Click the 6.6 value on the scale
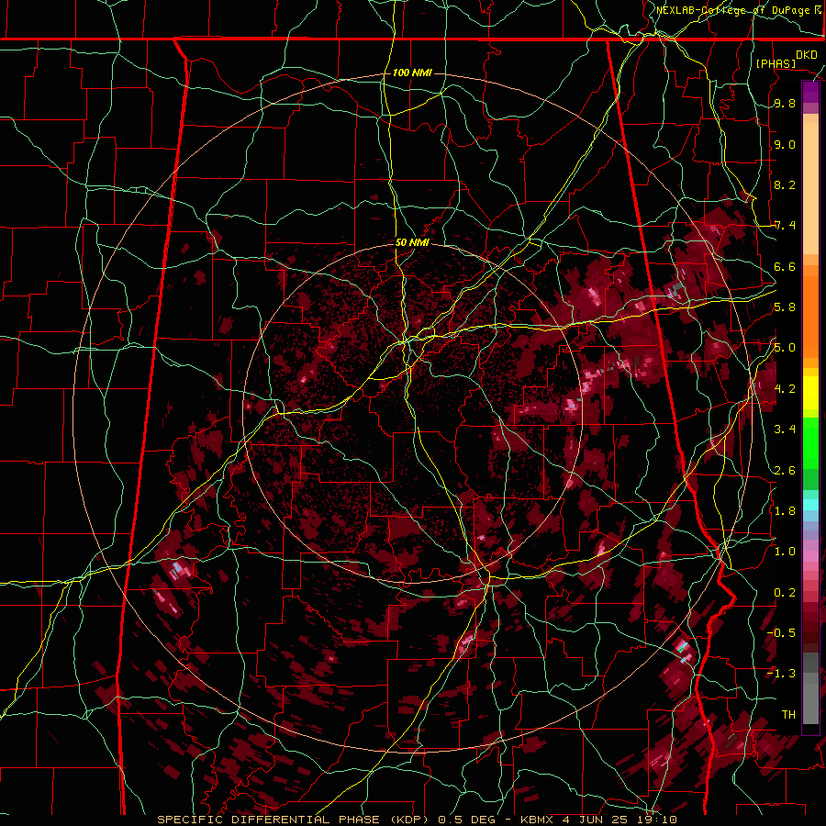This screenshot has width=826, height=826. click(785, 267)
